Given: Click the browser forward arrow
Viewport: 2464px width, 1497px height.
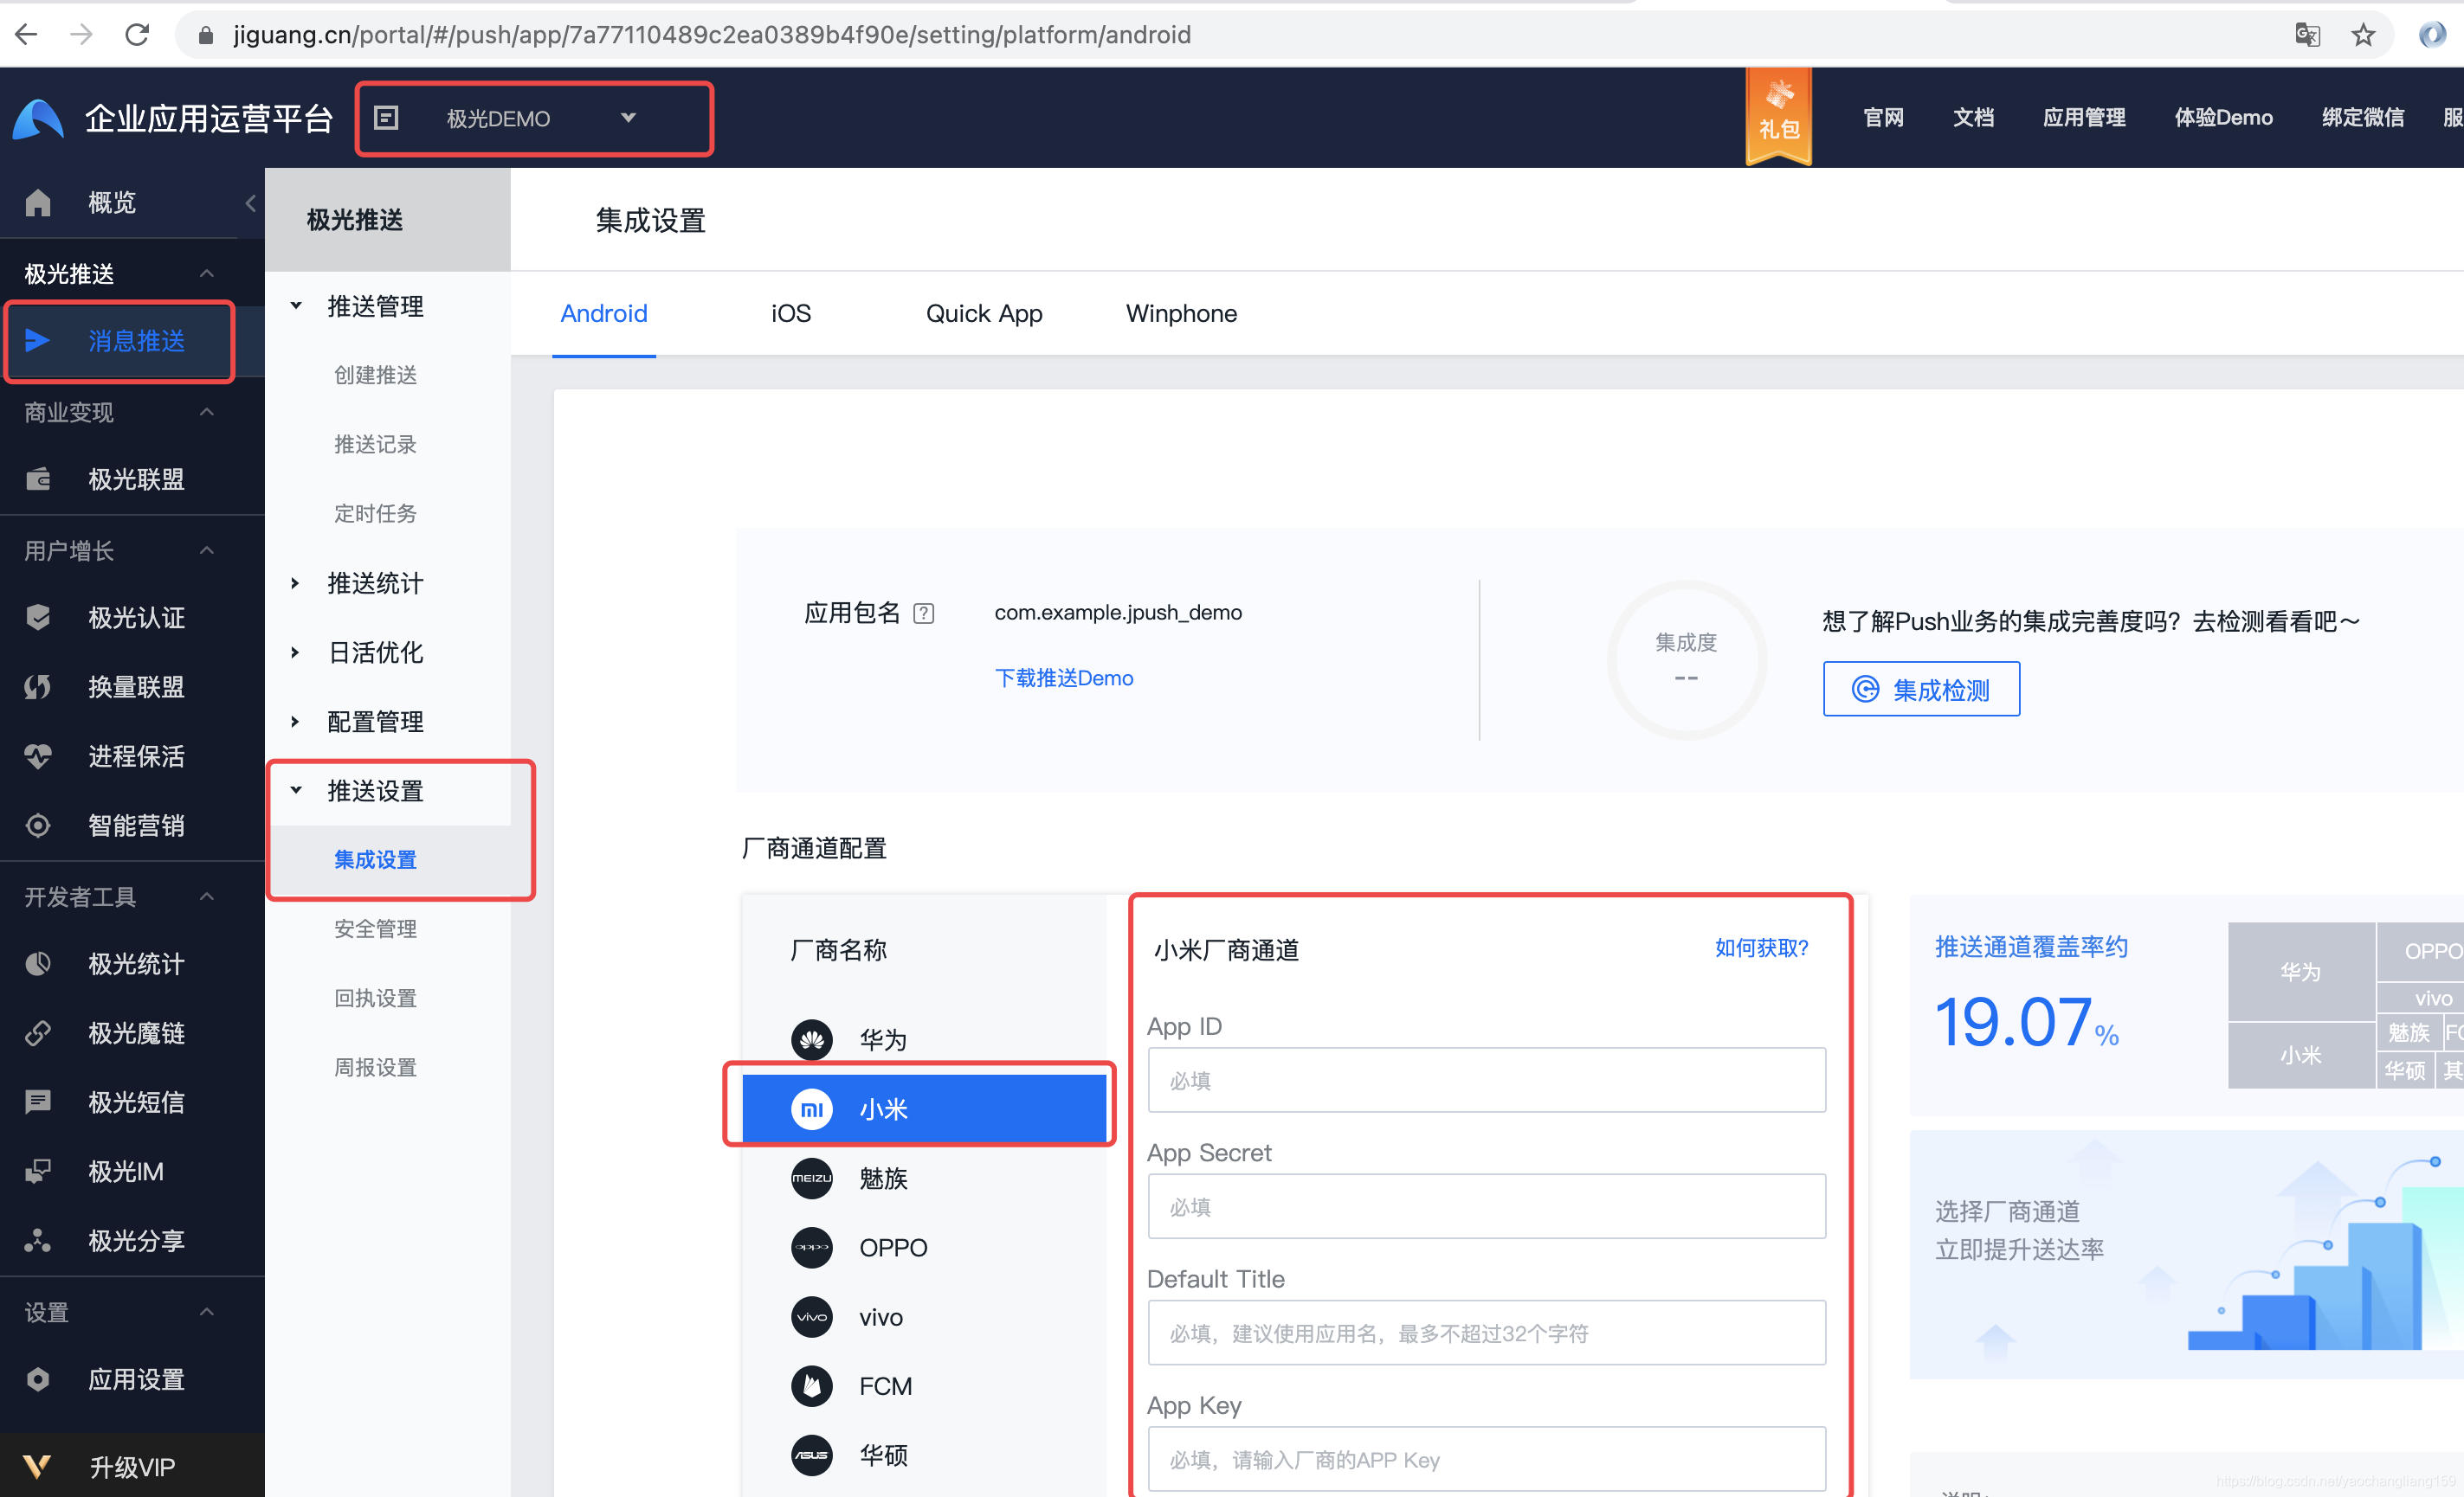Looking at the screenshot, I should [x=82, y=35].
